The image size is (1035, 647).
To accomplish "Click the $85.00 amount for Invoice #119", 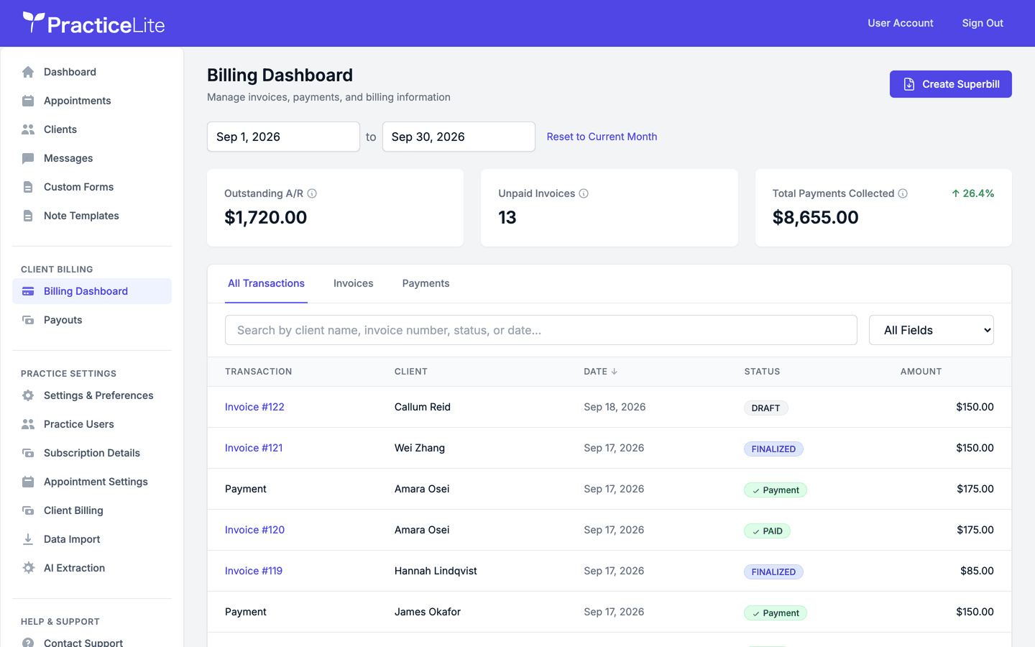I will tap(977, 571).
